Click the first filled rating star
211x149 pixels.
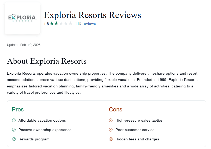pyautogui.click(x=52, y=23)
